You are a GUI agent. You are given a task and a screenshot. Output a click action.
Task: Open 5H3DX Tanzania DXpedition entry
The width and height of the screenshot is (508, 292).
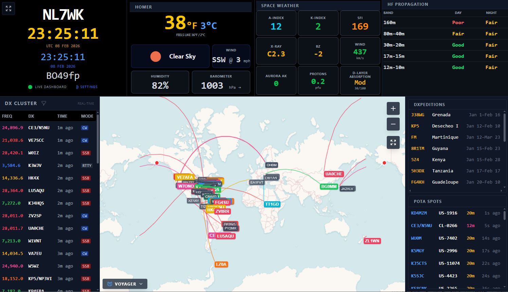click(455, 171)
